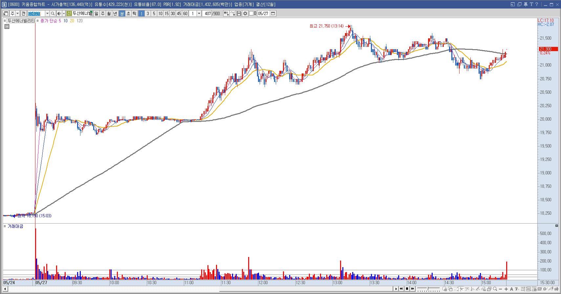Click the 두산에너빌리티 chart label tab

pyautogui.click(x=21, y=21)
